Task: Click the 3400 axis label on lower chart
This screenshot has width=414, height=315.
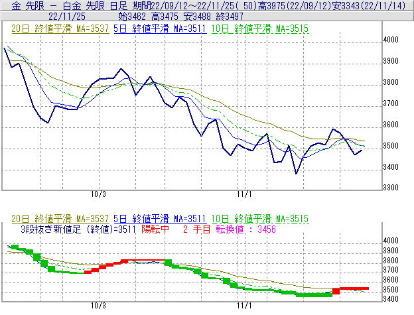Action: tap(391, 299)
